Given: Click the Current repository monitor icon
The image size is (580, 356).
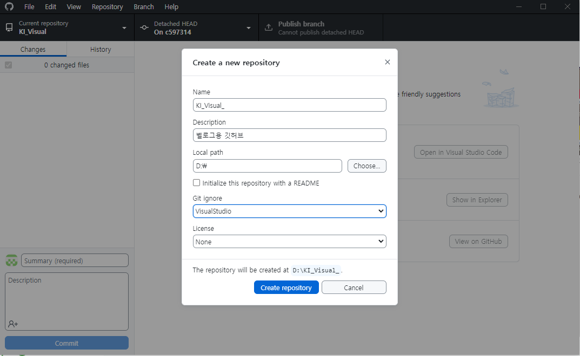Looking at the screenshot, I should click(x=9, y=28).
